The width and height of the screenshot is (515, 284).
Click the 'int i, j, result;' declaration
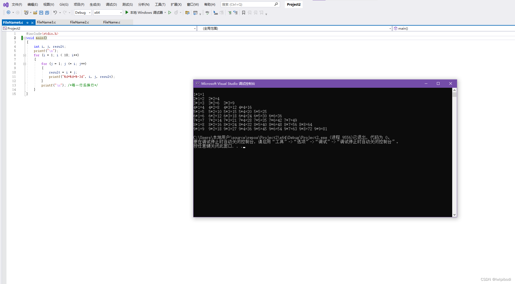50,47
